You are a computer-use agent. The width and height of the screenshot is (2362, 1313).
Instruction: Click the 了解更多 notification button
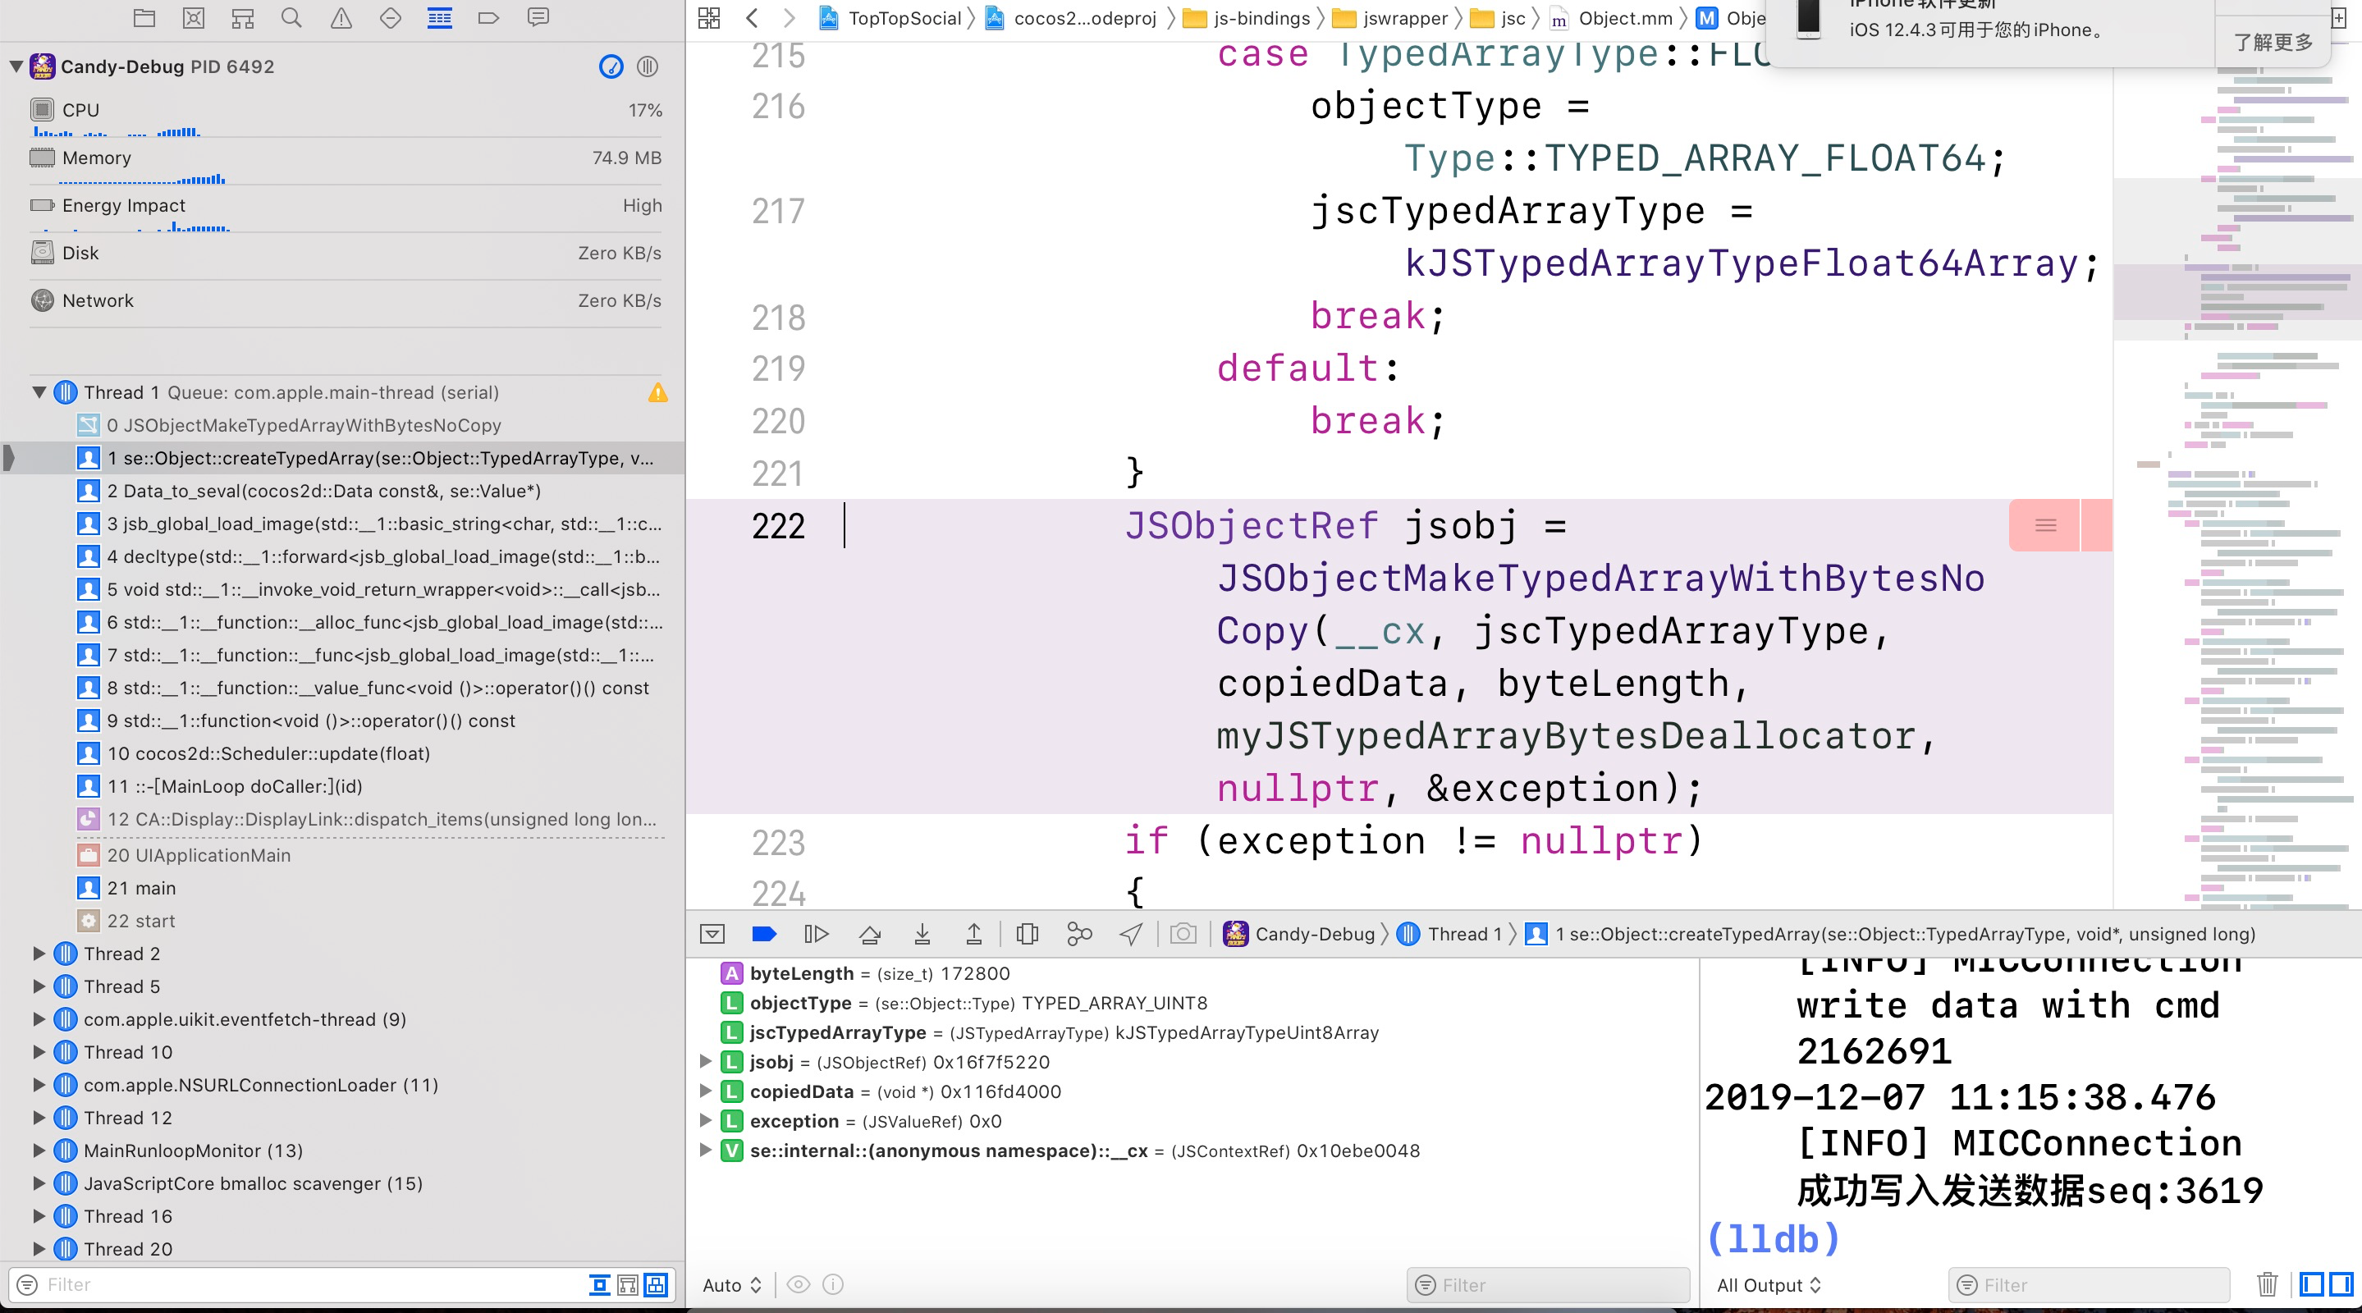pyautogui.click(x=2273, y=42)
